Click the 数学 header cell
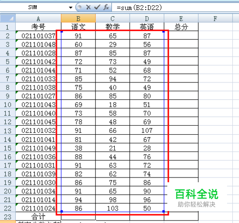The height and width of the screenshot is (223, 239). tap(112, 27)
